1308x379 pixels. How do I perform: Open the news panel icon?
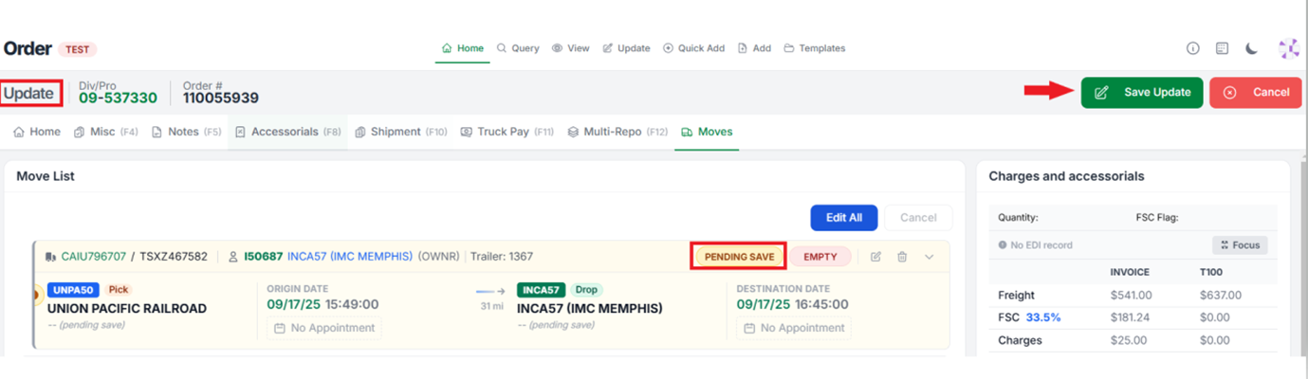click(x=1223, y=48)
